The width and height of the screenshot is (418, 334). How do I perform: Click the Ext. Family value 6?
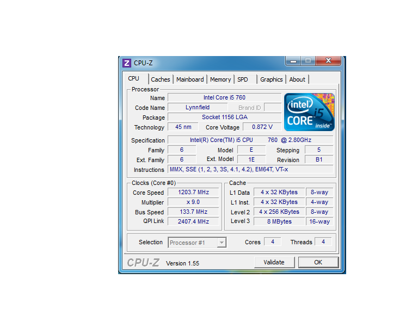coord(182,159)
